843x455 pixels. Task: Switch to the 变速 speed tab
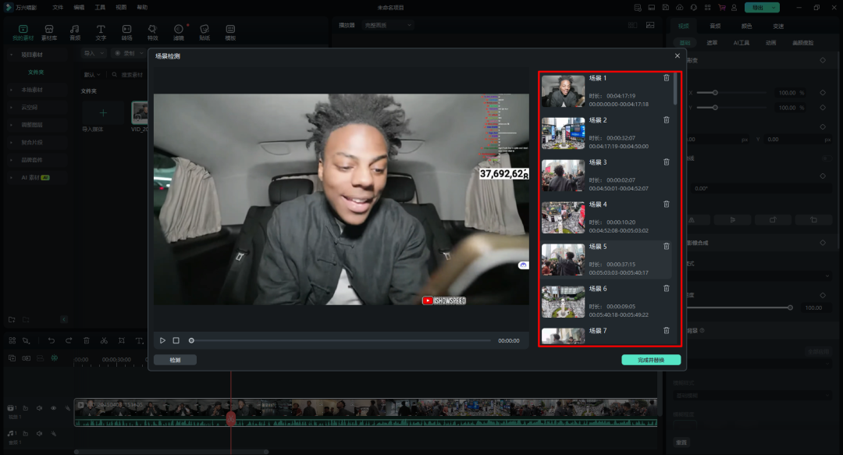point(778,26)
